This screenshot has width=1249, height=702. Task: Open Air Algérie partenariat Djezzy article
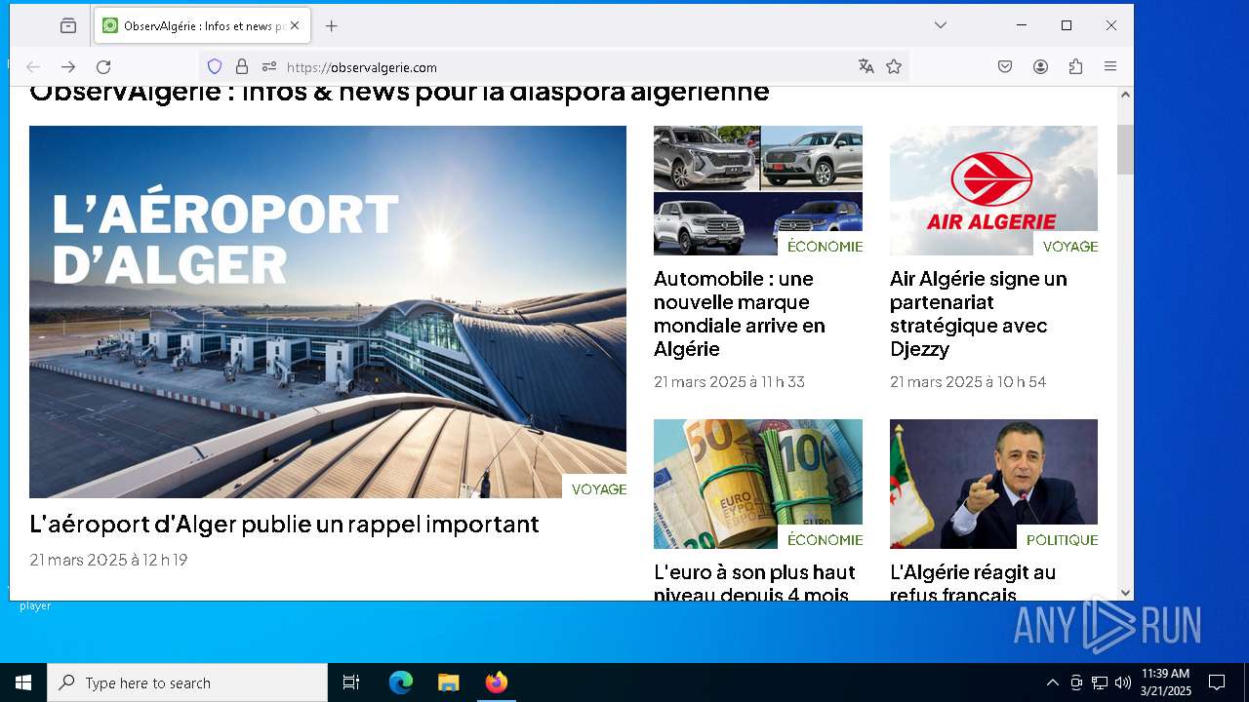pos(979,314)
